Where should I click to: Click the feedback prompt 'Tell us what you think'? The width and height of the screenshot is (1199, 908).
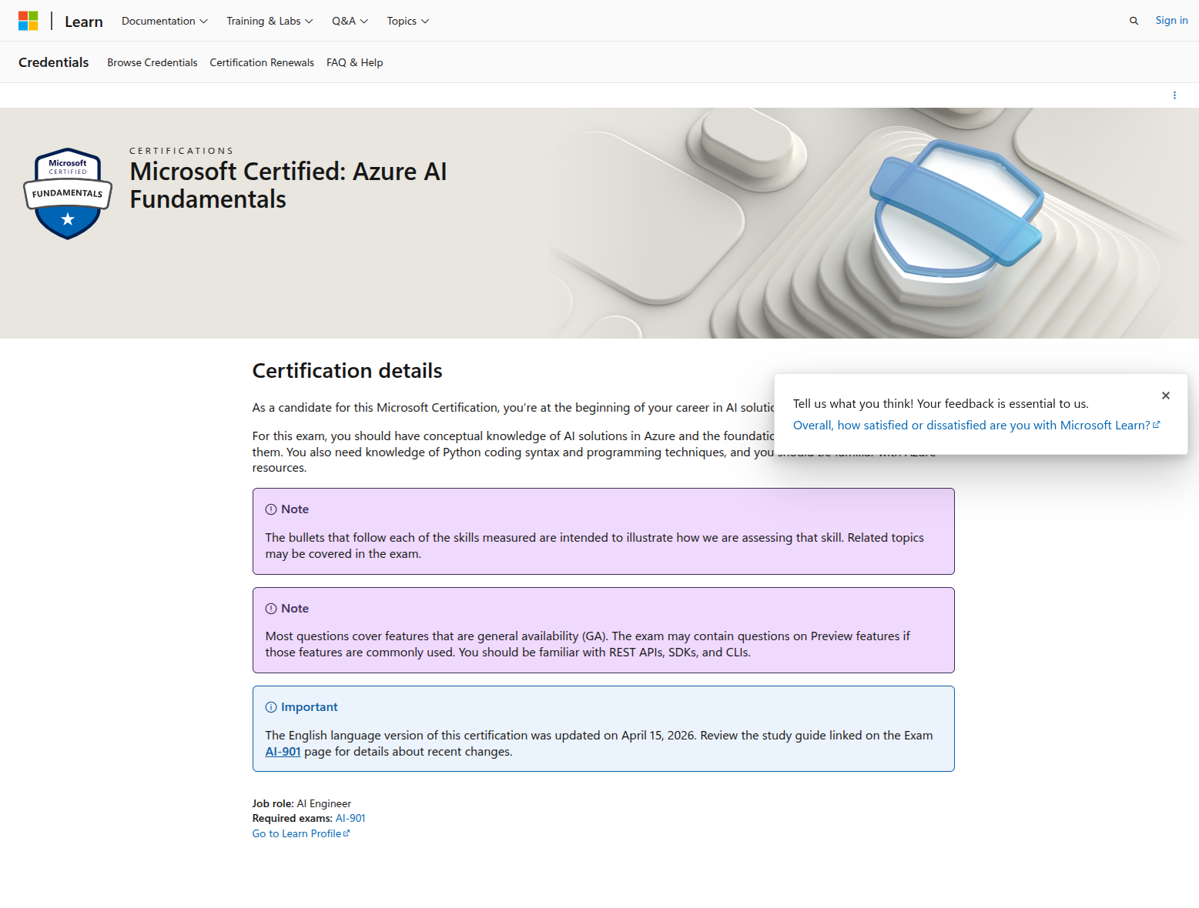(x=941, y=404)
